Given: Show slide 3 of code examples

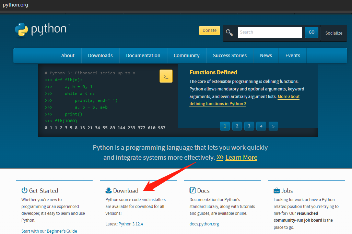Looking at the screenshot, I should tap(249, 126).
